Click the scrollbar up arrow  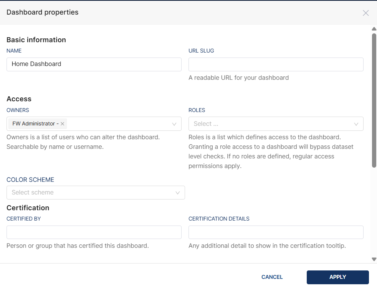[374, 29]
